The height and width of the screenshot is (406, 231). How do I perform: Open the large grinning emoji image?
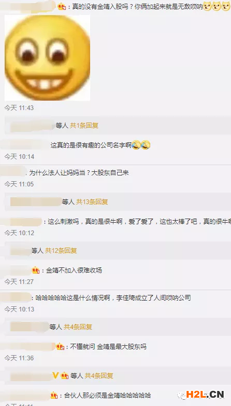(x=47, y=58)
